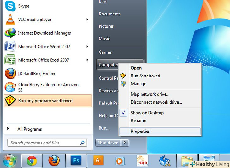Open Properties from the context menu
This screenshot has height=168, width=230.
click(160, 131)
